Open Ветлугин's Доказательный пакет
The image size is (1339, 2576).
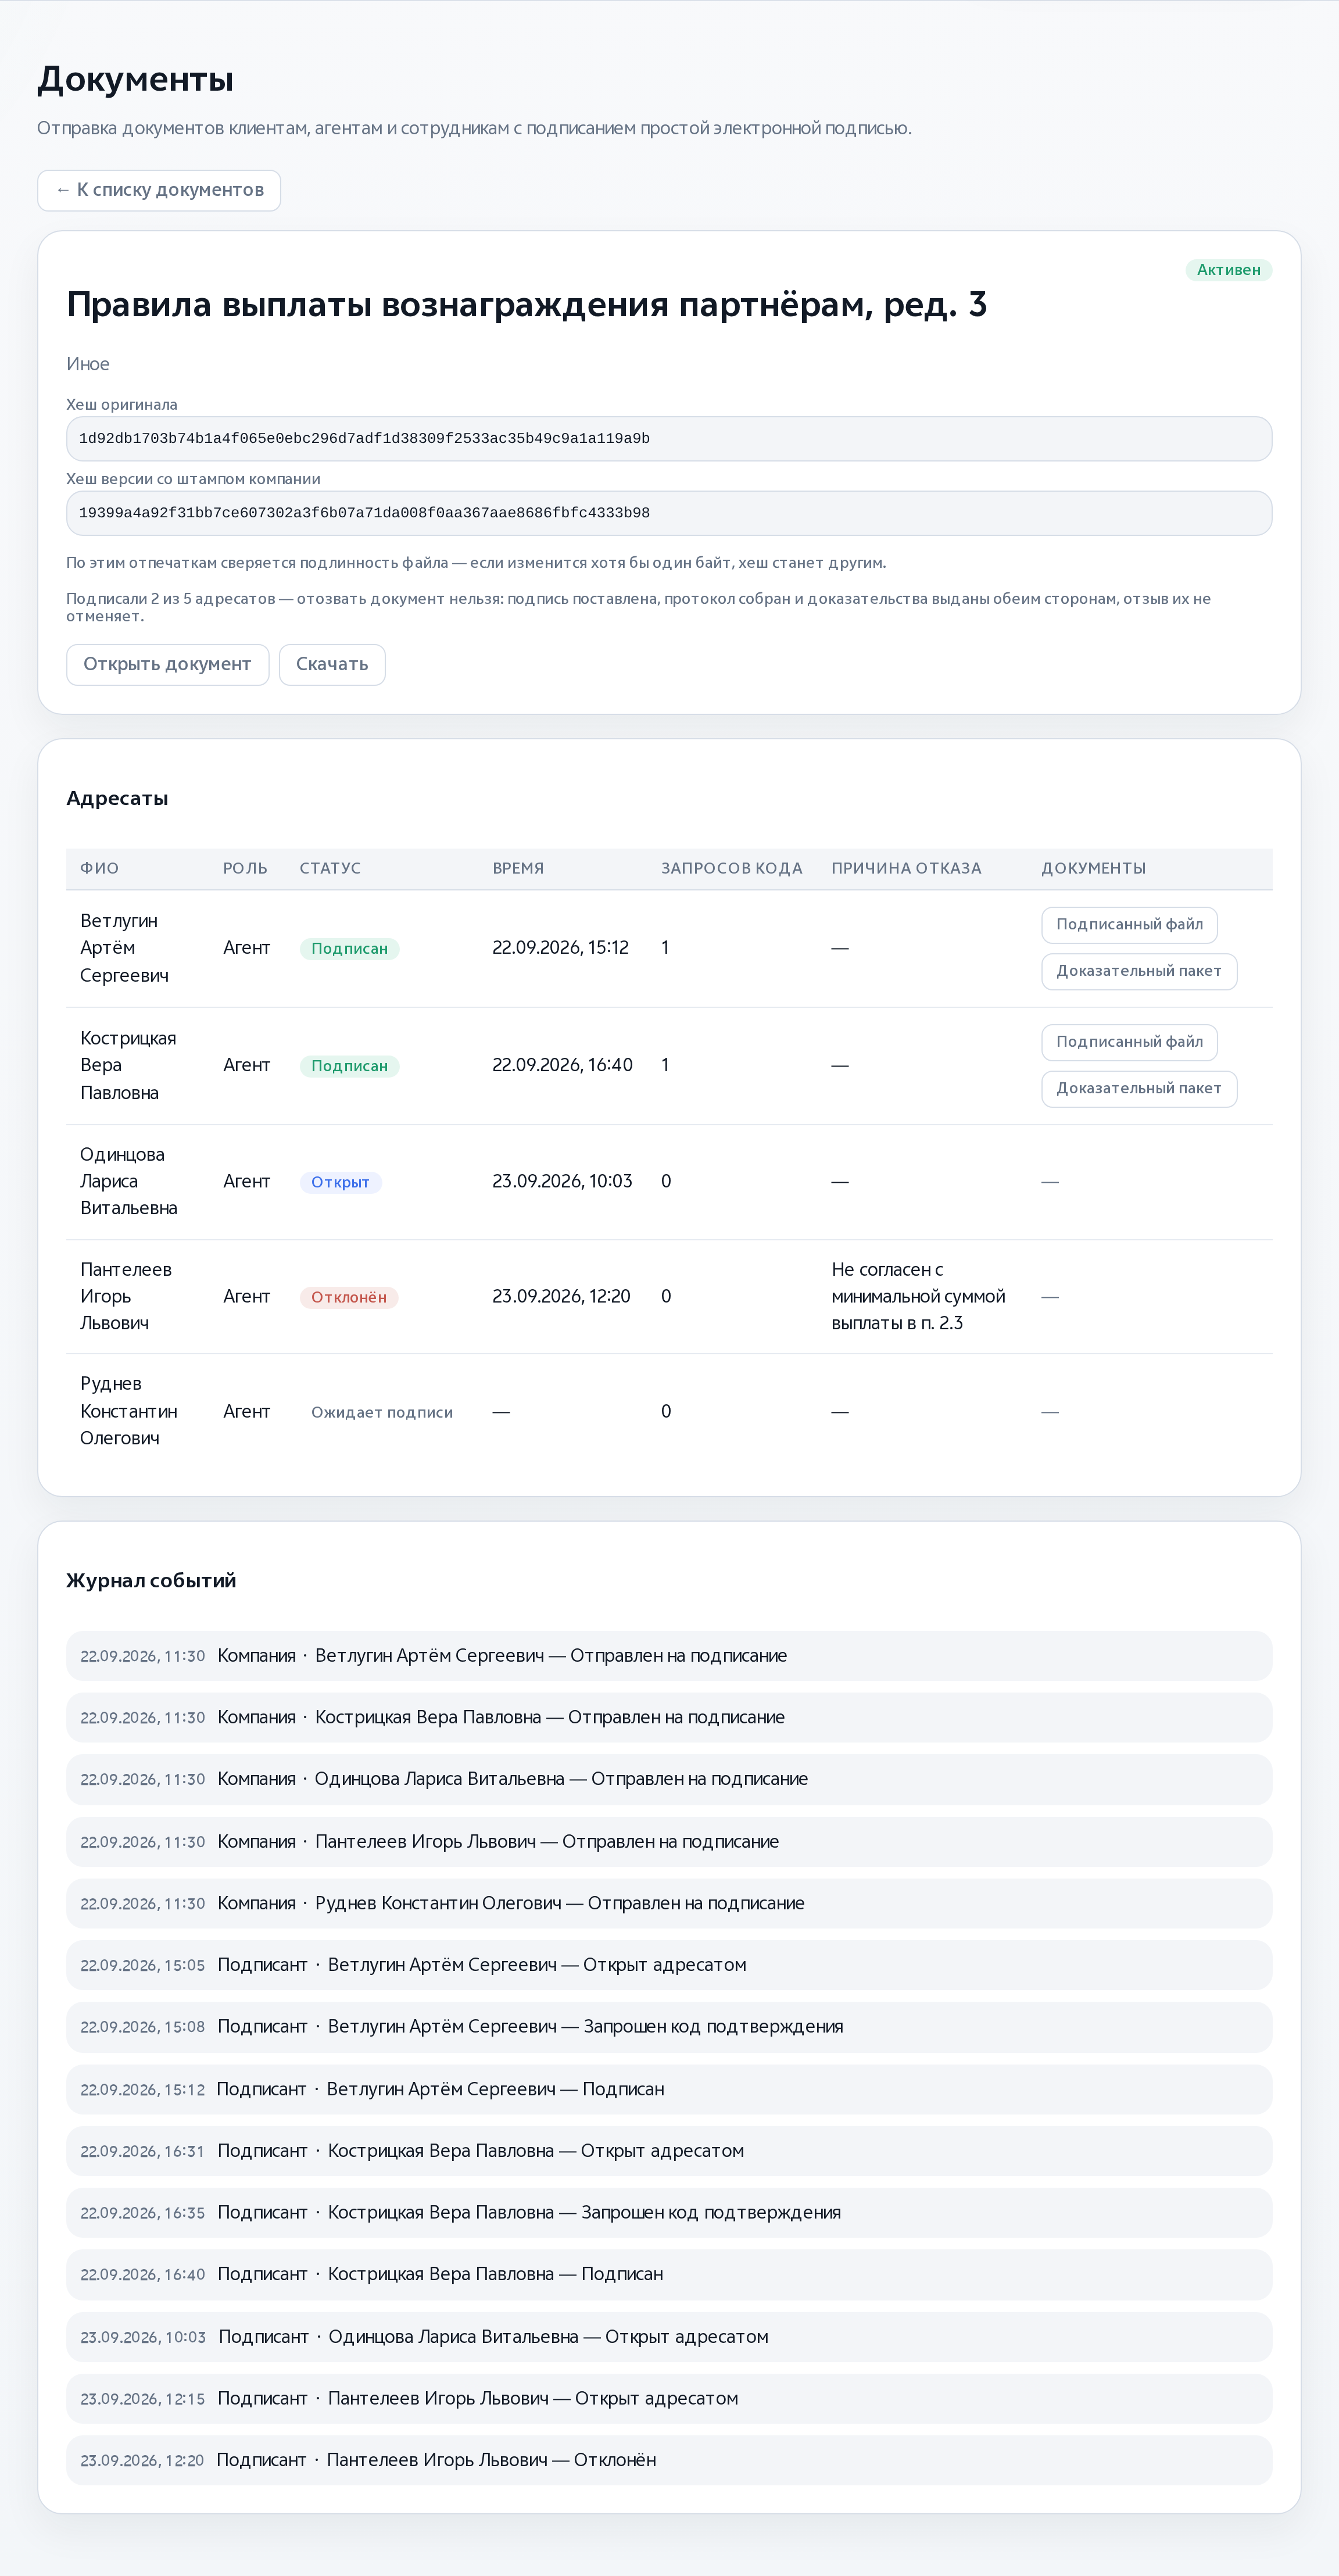point(1139,971)
